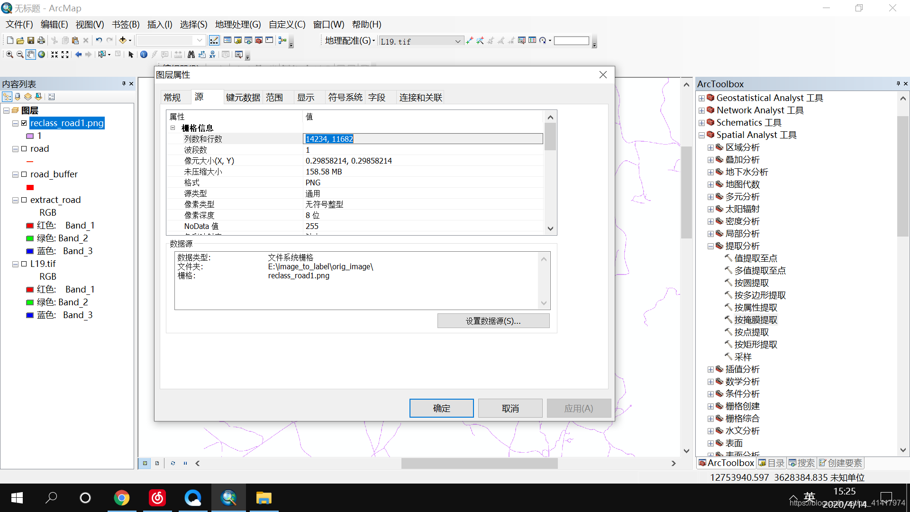Save the map with the floppy disk icon
This screenshot has height=512, width=910.
point(30,41)
